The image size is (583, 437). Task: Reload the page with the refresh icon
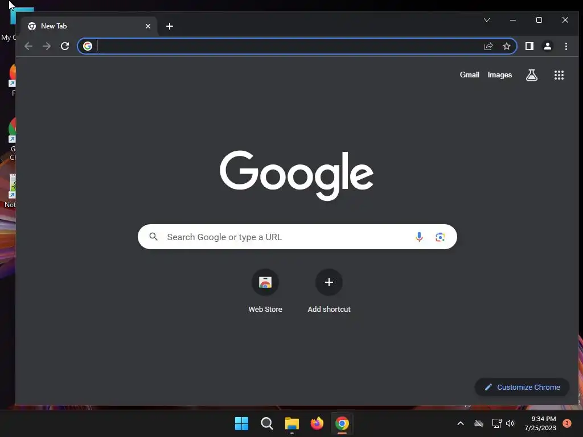65,46
